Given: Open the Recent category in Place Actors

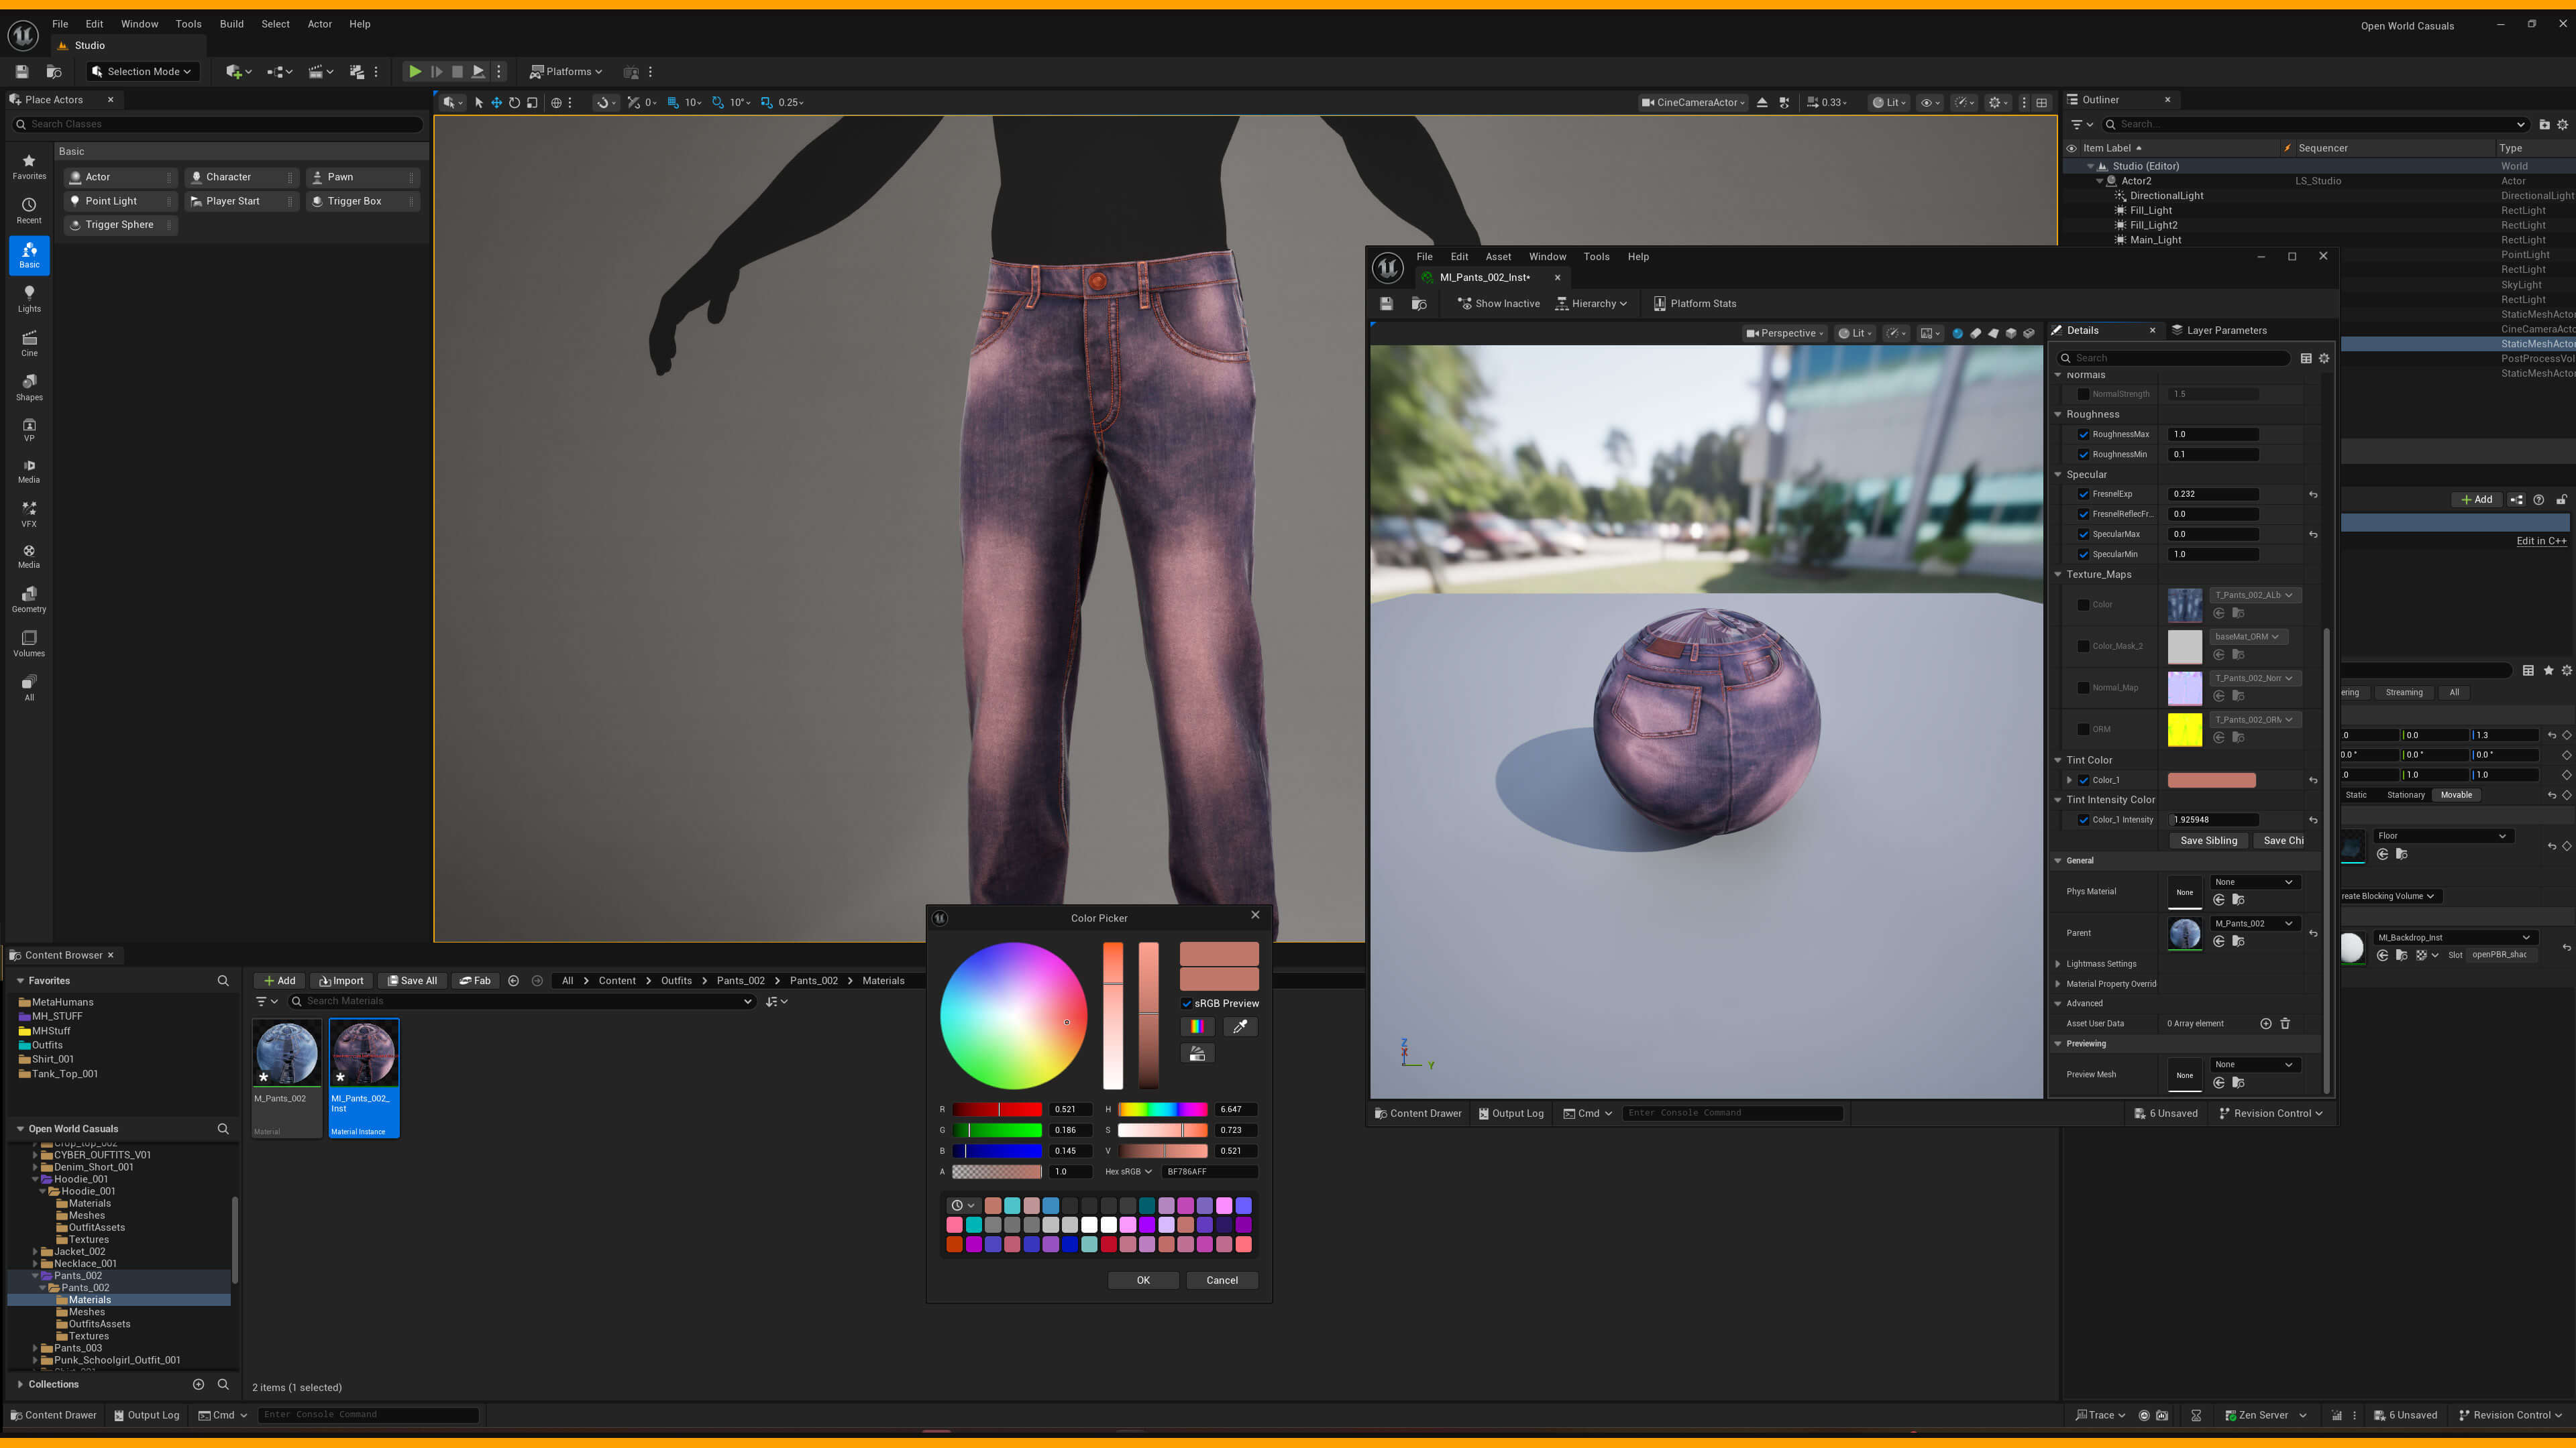Looking at the screenshot, I should tap(29, 210).
